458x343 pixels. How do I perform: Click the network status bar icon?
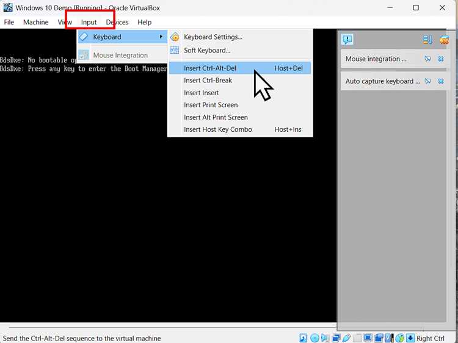(336, 338)
